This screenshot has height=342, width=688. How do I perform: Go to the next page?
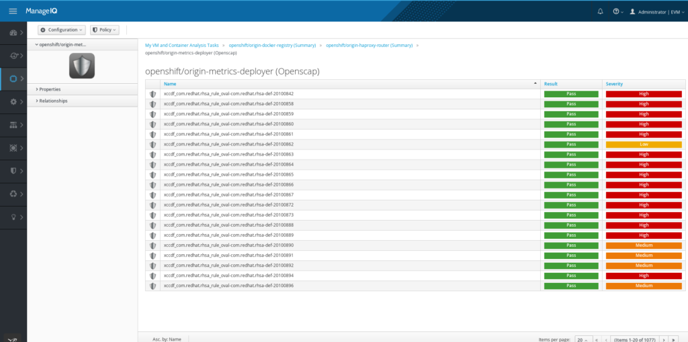coord(663,339)
